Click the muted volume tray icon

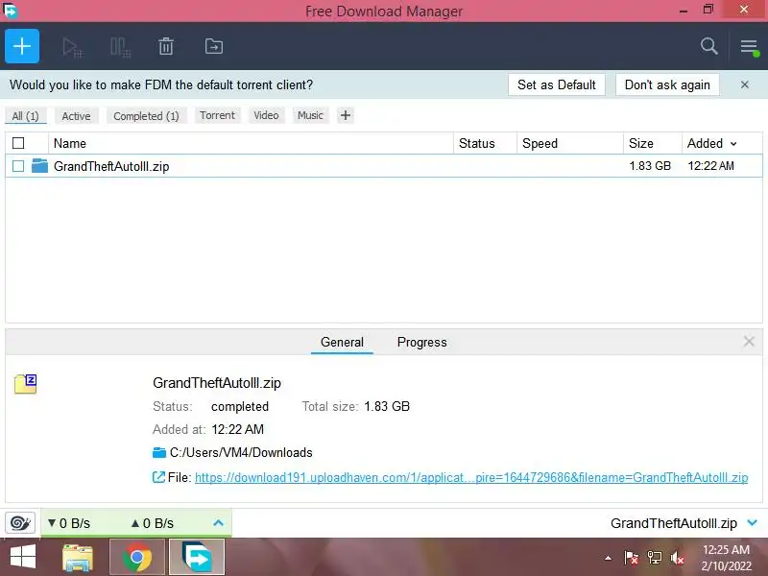click(678, 558)
